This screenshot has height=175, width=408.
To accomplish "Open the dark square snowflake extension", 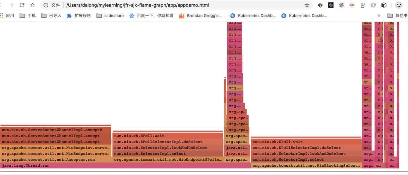I will coord(331,5).
